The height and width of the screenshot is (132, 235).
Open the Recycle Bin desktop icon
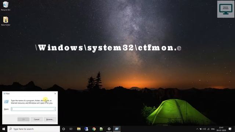tap(6, 6)
